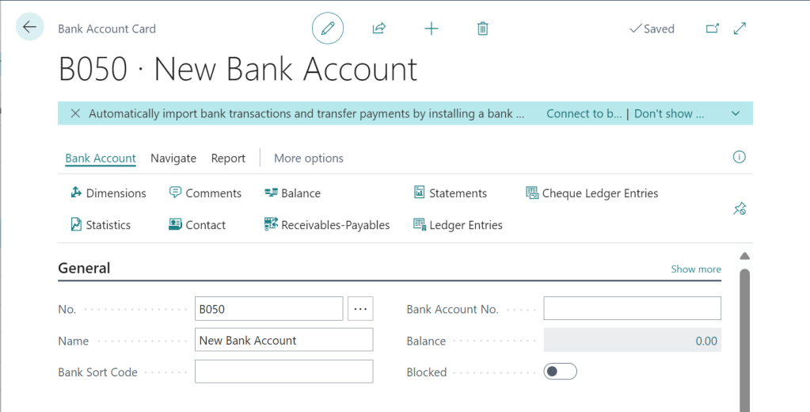The width and height of the screenshot is (810, 412).
Task: Click the pencil edit icon
Action: (x=328, y=29)
